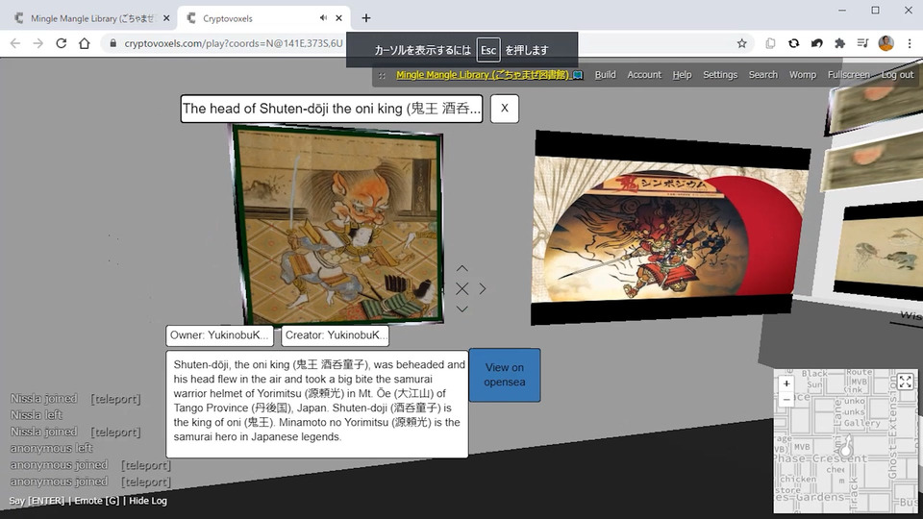Open the browser home page

[x=85, y=43]
